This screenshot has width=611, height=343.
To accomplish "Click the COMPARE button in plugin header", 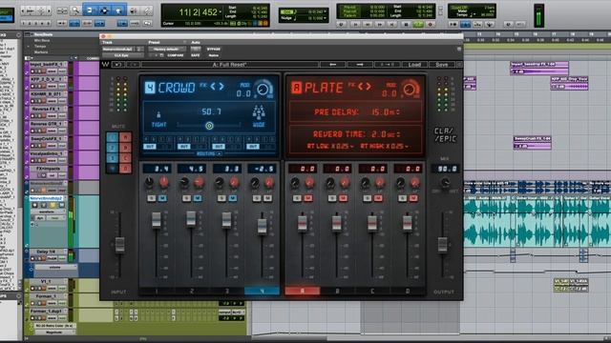I will 175,55.
